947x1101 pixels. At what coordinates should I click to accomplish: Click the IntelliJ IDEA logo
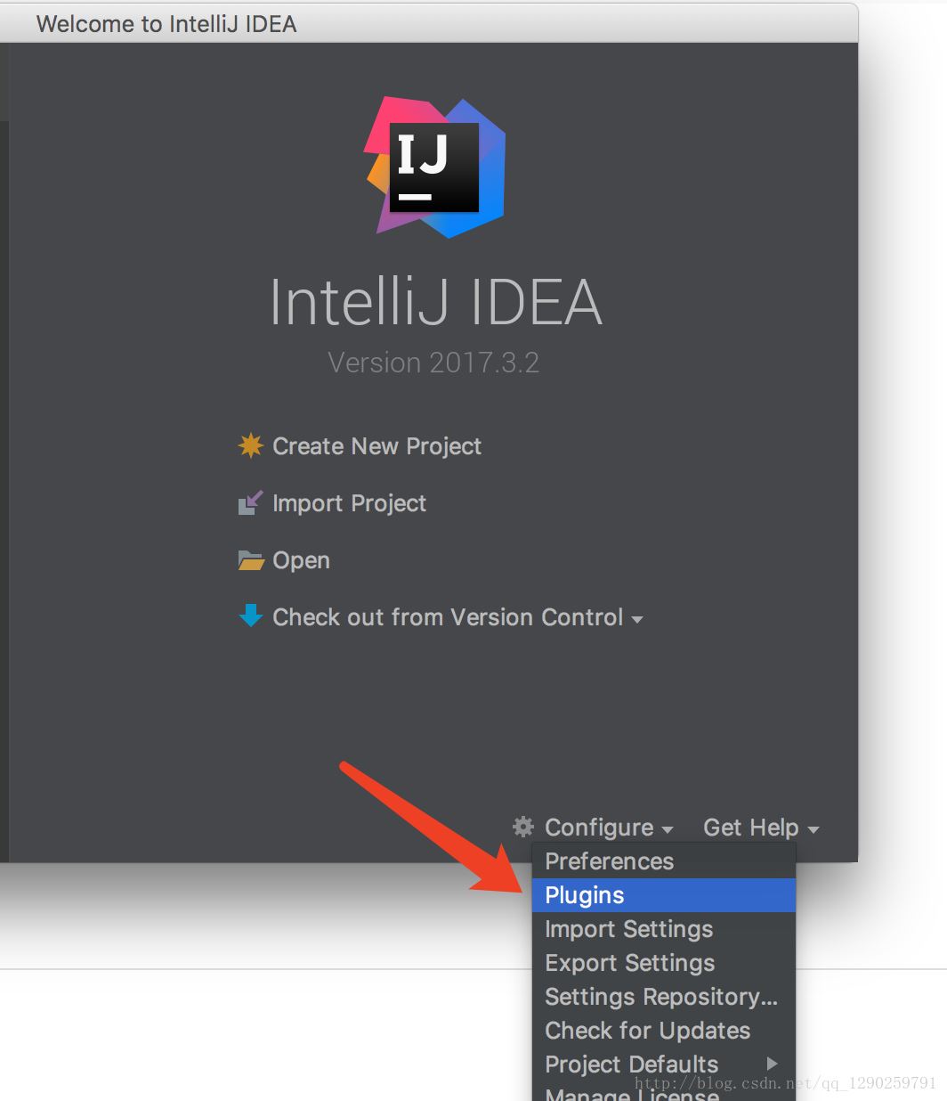[435, 167]
